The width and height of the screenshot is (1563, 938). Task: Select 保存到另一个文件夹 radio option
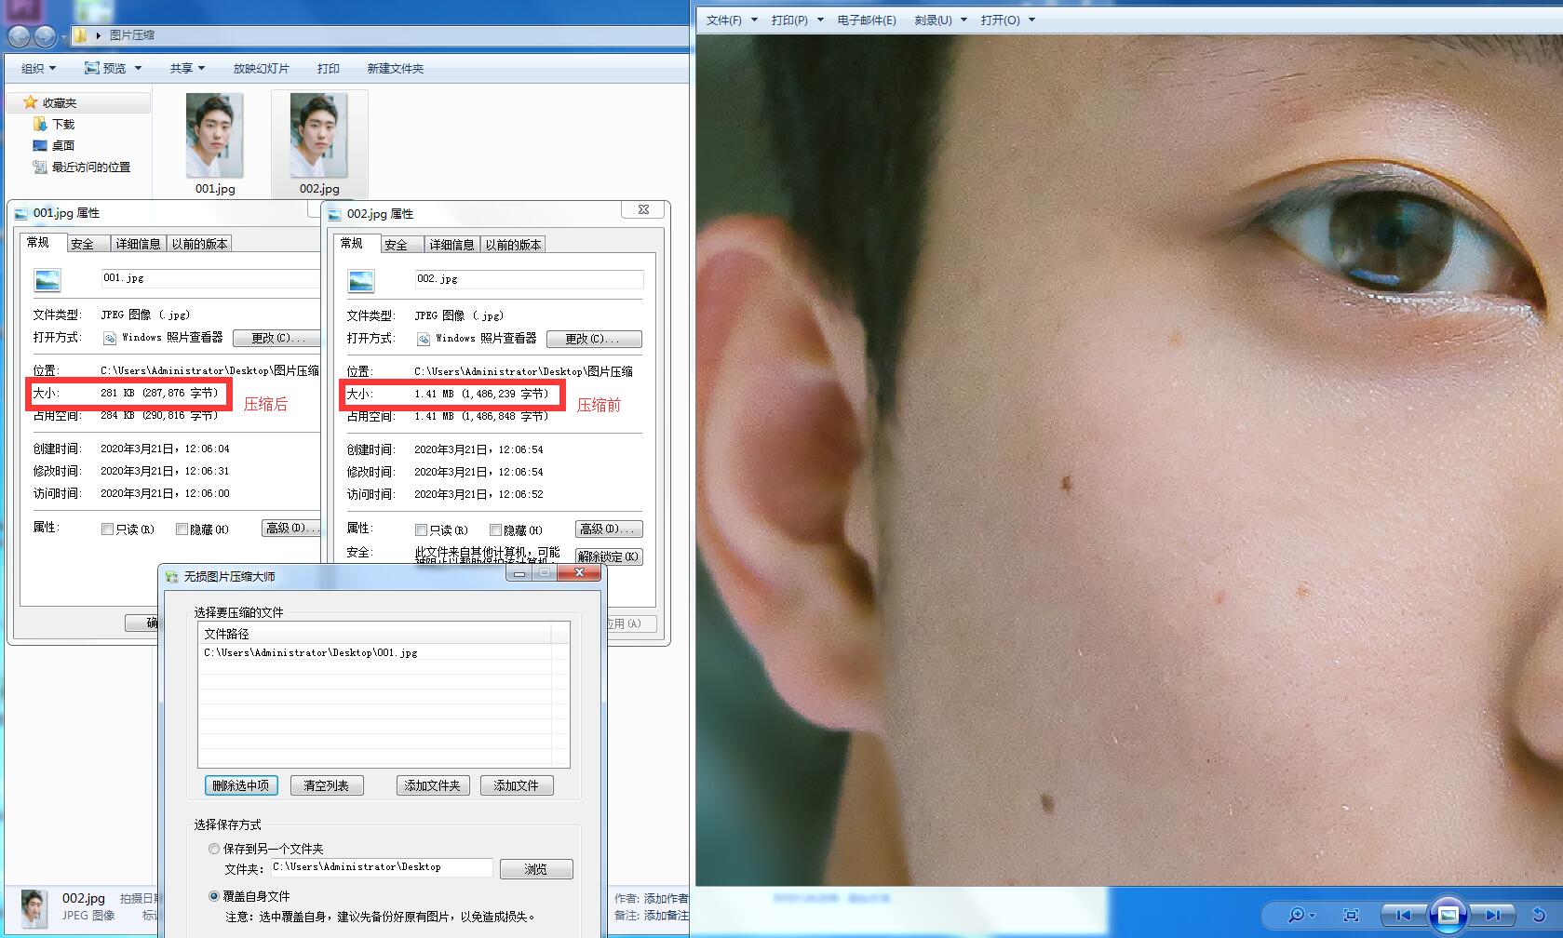[214, 849]
